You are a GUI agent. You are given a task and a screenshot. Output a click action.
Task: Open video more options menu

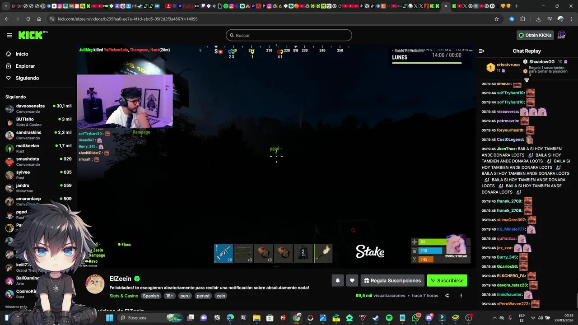461,296
